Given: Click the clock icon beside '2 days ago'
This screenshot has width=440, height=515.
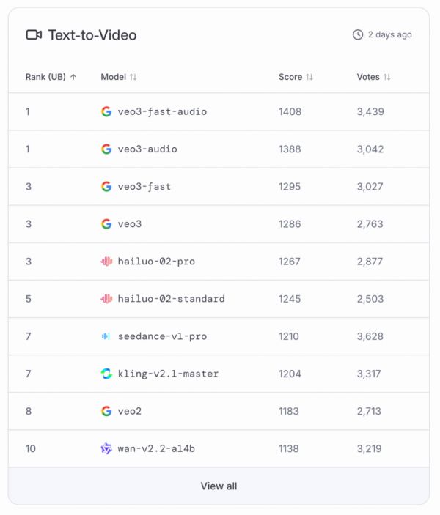Looking at the screenshot, I should point(358,34).
